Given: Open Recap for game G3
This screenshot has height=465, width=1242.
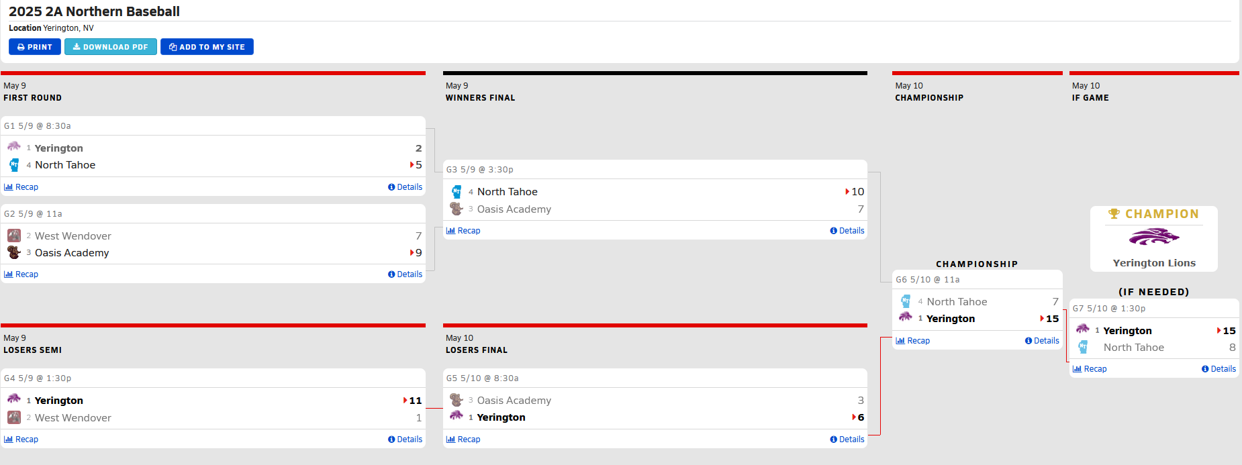Looking at the screenshot, I should [x=463, y=231].
